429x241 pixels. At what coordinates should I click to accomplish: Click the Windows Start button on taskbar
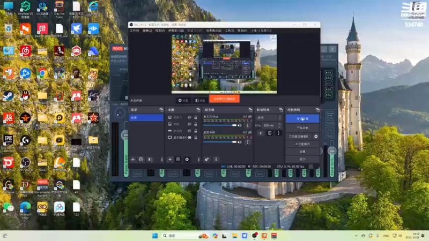click(155, 236)
